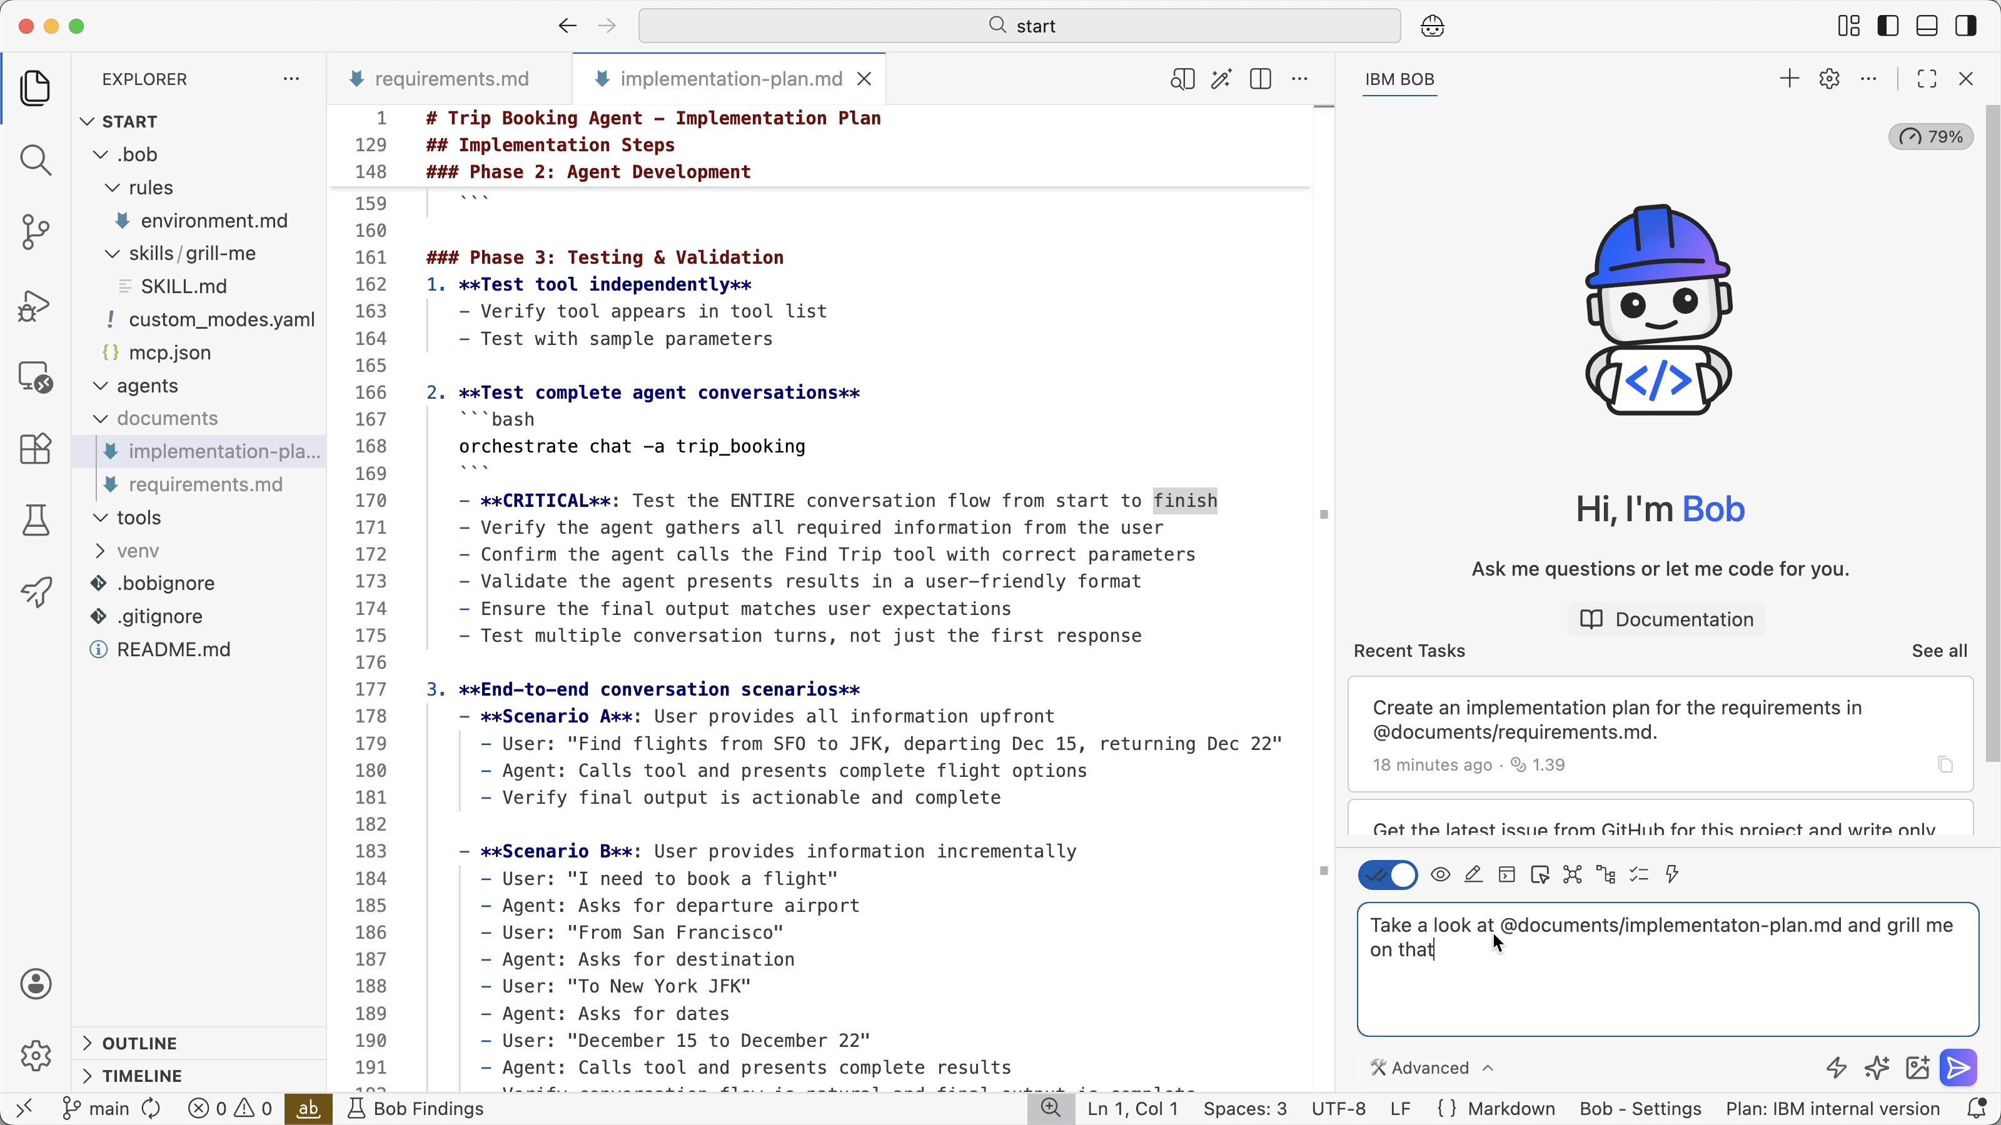Start a new Bob task with plus icon
Viewport: 2001px width, 1125px height.
(x=1789, y=79)
